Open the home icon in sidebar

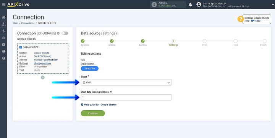(3, 17)
